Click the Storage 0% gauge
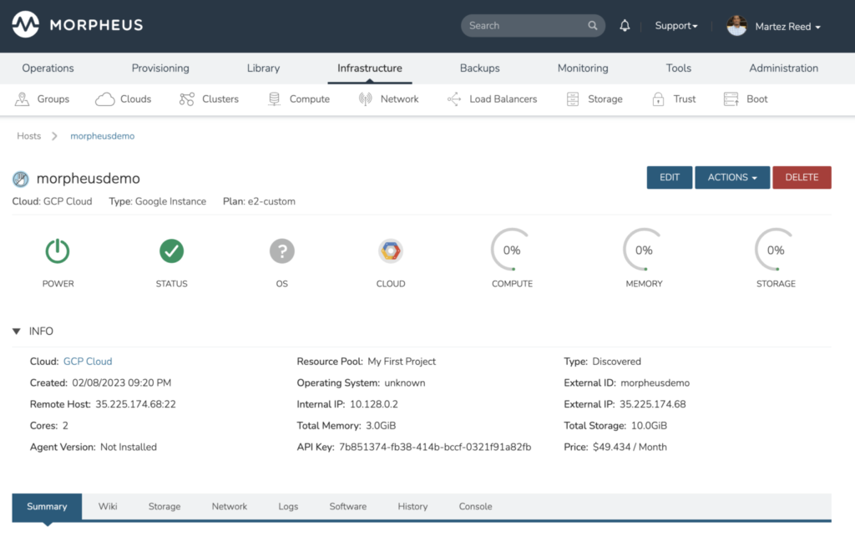 [776, 250]
